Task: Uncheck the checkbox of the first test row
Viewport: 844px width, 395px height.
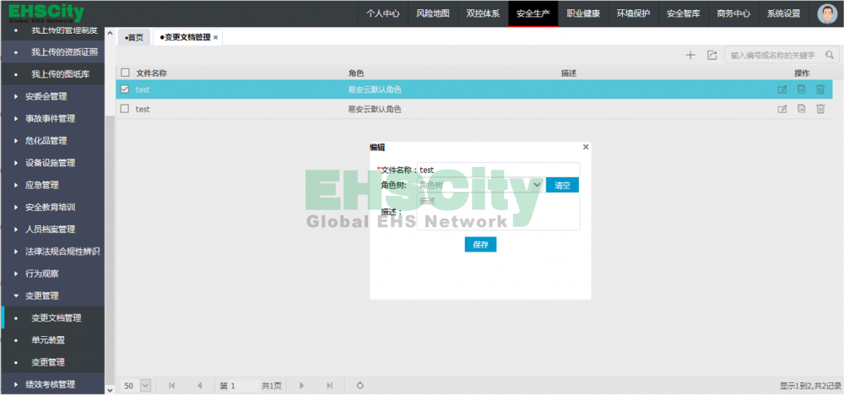Action: tap(125, 89)
